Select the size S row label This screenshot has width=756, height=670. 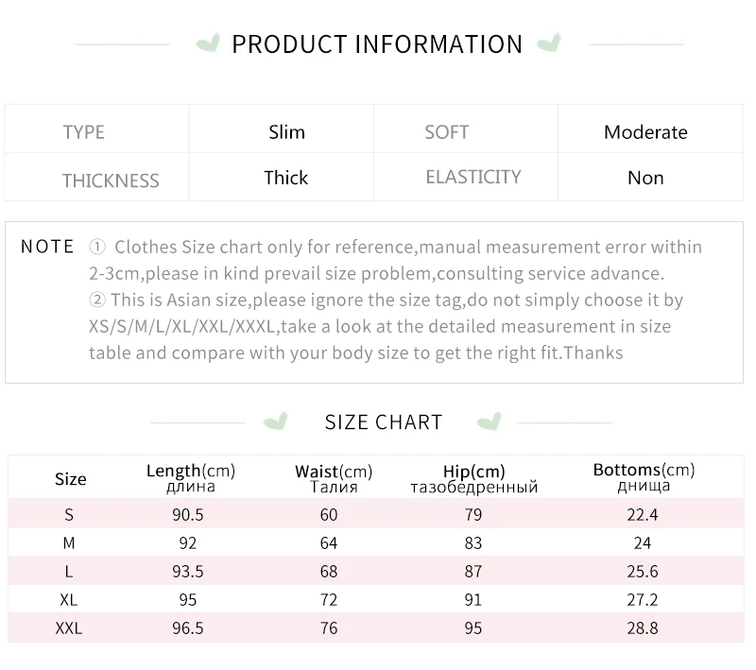(69, 514)
